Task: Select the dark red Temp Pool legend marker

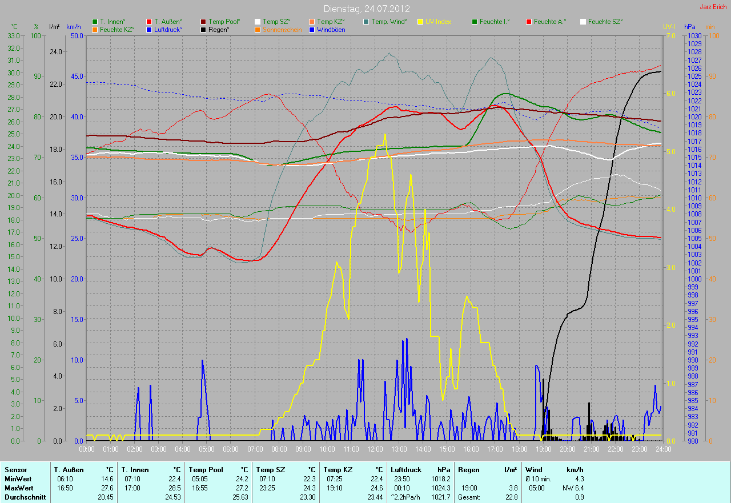Action: pyautogui.click(x=203, y=22)
